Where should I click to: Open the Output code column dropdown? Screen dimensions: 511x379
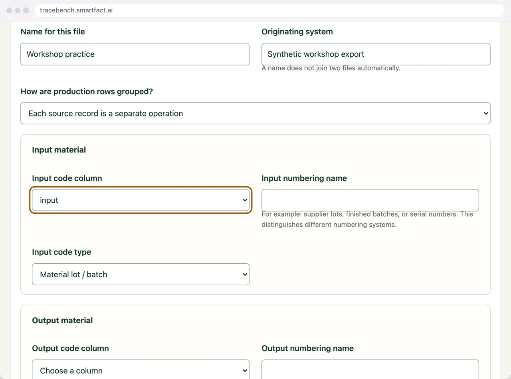pyautogui.click(x=141, y=369)
